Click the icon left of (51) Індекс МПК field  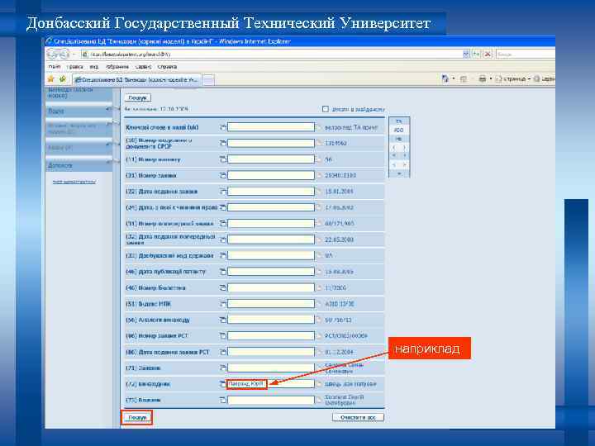[x=223, y=304]
